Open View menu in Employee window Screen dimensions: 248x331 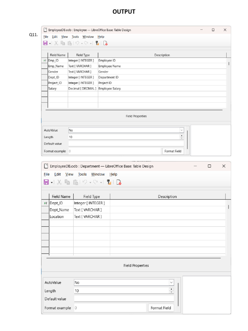[x=65, y=37]
